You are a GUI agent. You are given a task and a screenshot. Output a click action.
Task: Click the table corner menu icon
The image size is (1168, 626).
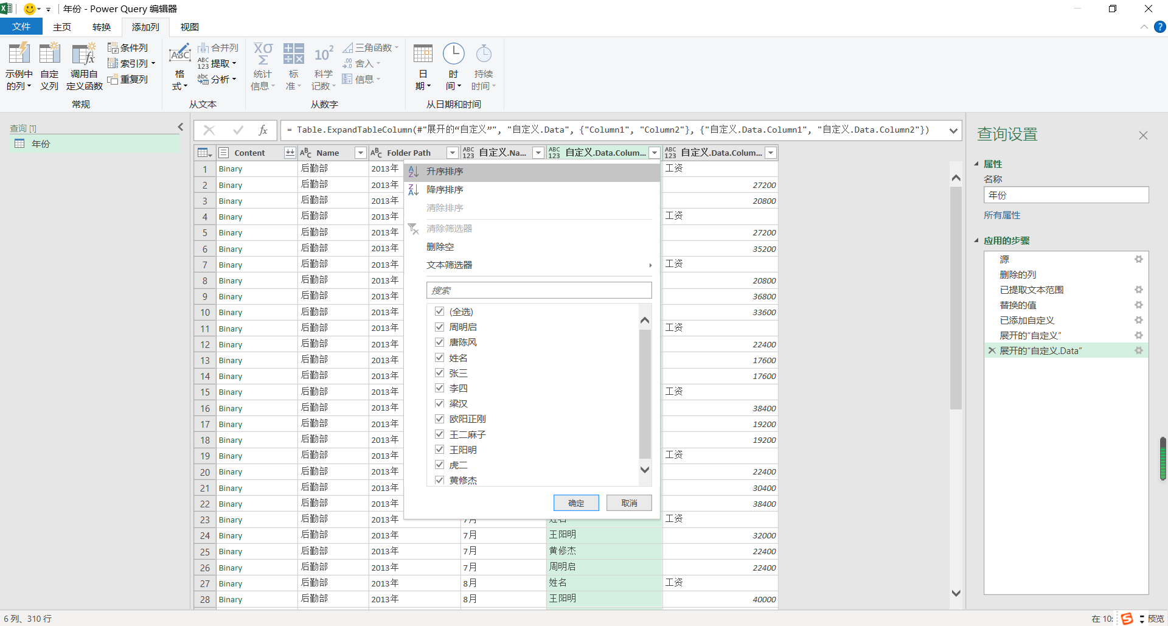tap(205, 153)
